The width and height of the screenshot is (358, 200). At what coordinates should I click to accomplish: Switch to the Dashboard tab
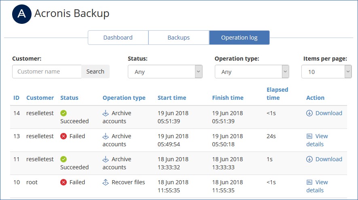coord(118,38)
